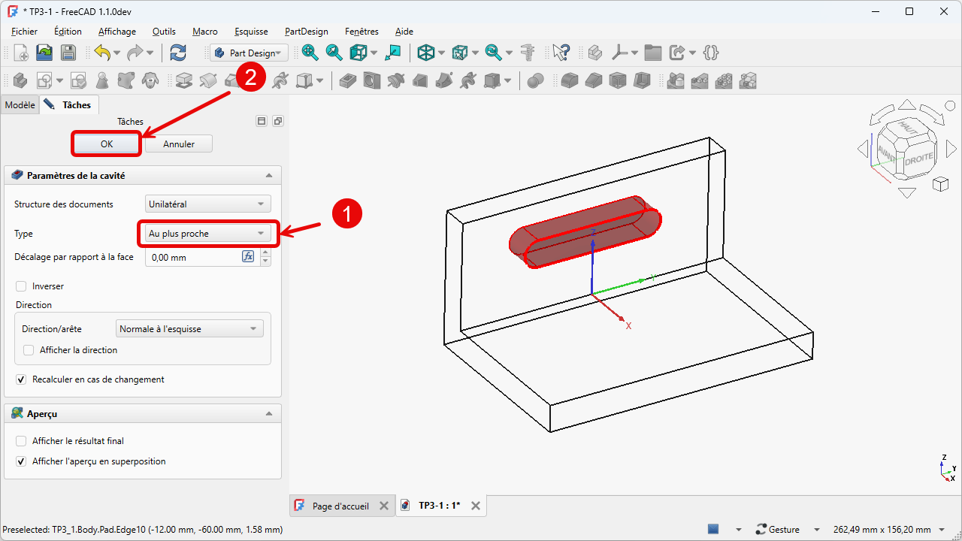Open the Esquisse menu
The width and height of the screenshot is (962, 541).
click(x=251, y=32)
